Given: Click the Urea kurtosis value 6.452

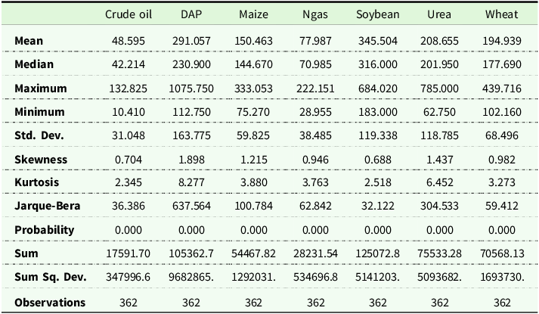Looking at the screenshot, I should click(448, 182).
